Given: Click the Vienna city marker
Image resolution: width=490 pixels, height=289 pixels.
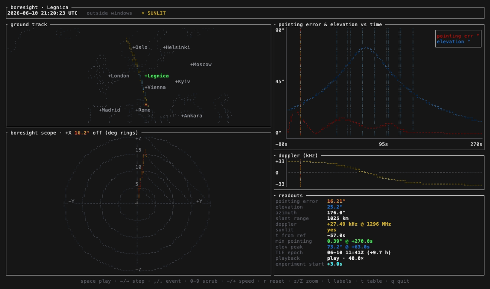Looking at the screenshot, I should pos(155,87).
